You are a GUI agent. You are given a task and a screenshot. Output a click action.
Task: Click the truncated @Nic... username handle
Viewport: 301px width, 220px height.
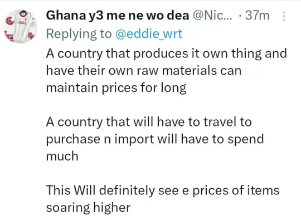pos(212,16)
